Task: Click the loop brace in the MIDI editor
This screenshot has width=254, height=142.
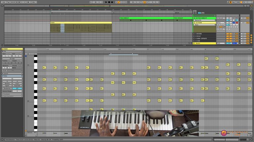Action: 124,55
